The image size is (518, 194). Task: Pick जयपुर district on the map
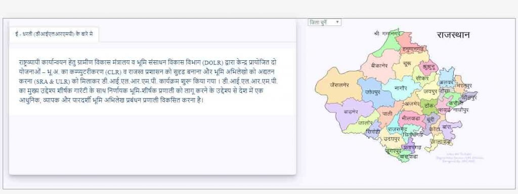430,91
